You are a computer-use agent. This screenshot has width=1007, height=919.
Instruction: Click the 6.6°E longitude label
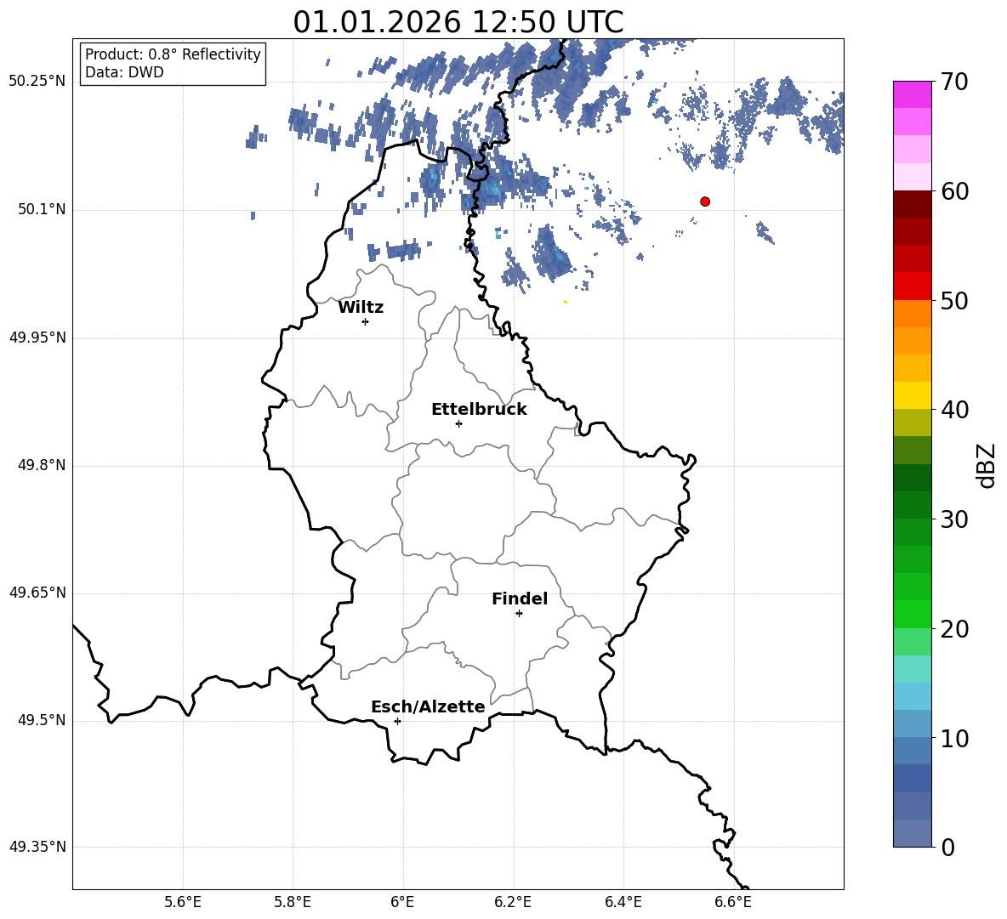click(733, 902)
